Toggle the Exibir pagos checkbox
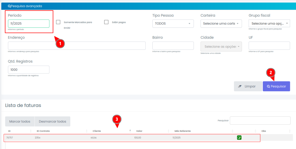 106,22
